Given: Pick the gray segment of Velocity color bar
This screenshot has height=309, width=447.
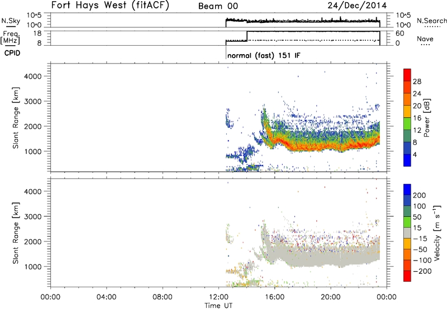Looking at the screenshot, I should click(407, 233).
